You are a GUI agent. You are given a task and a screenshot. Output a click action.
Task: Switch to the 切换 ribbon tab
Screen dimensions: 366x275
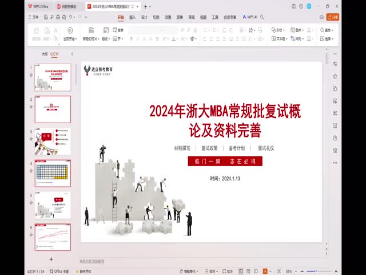point(156,17)
